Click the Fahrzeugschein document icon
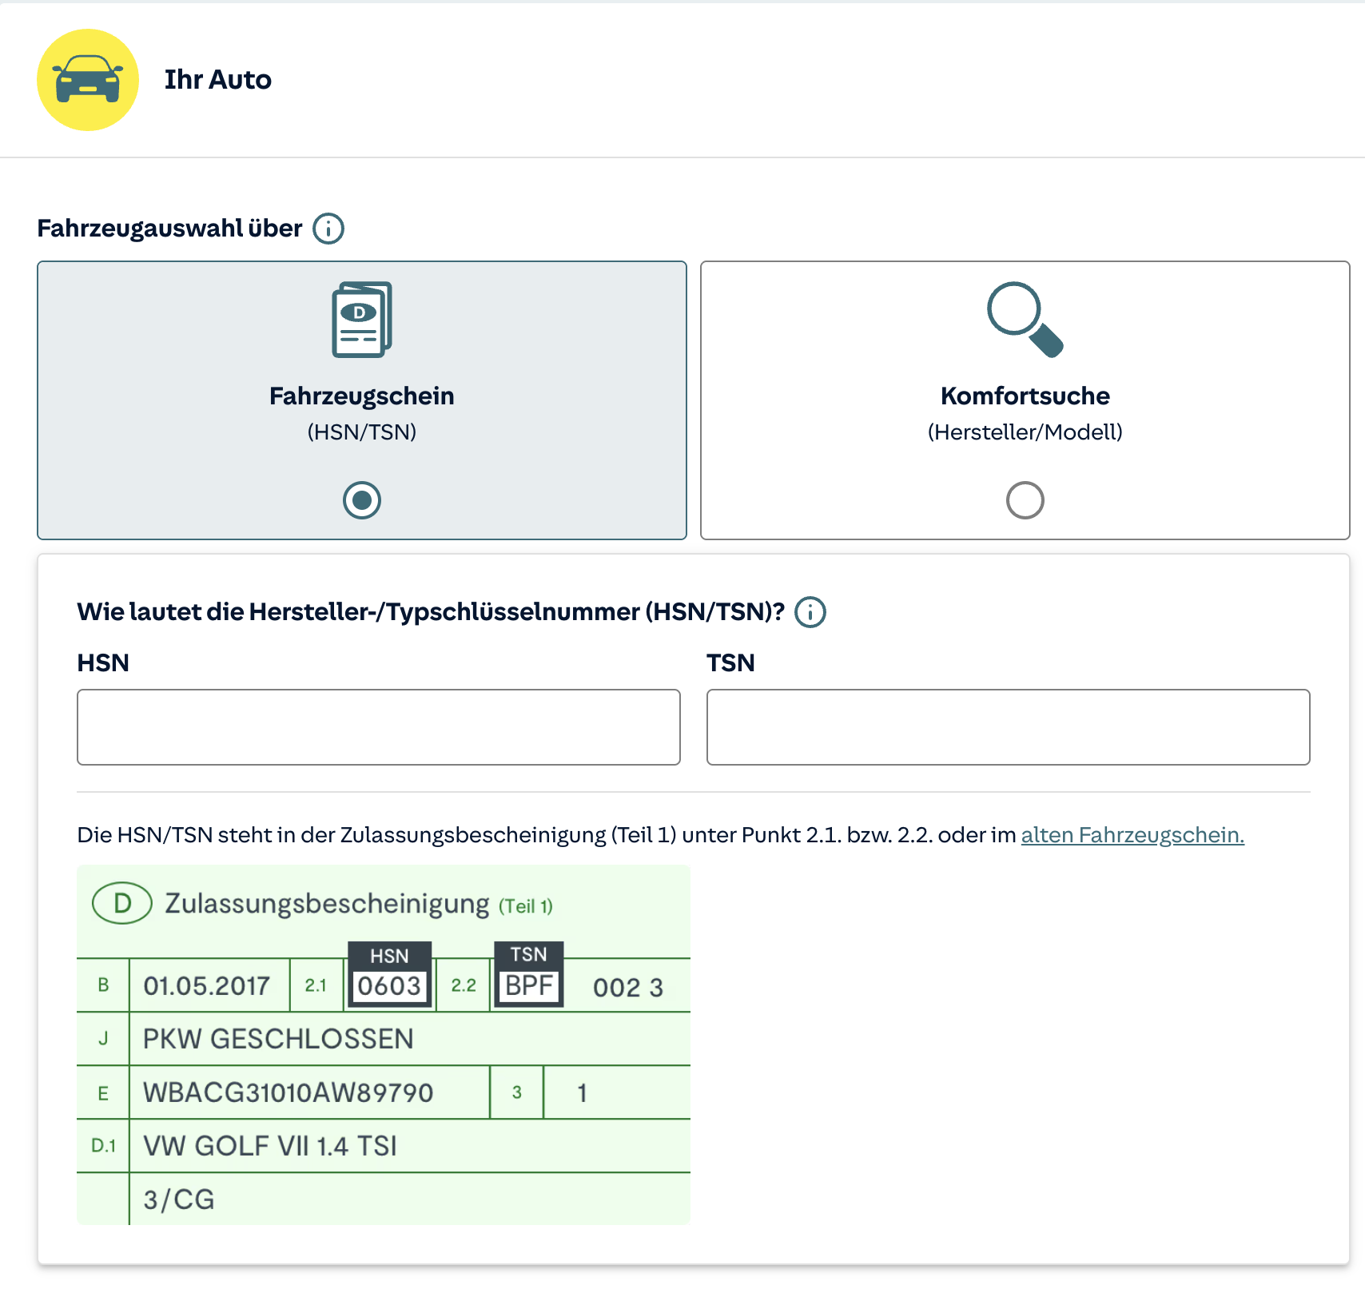Screen dimensions: 1365x1293 [362, 320]
